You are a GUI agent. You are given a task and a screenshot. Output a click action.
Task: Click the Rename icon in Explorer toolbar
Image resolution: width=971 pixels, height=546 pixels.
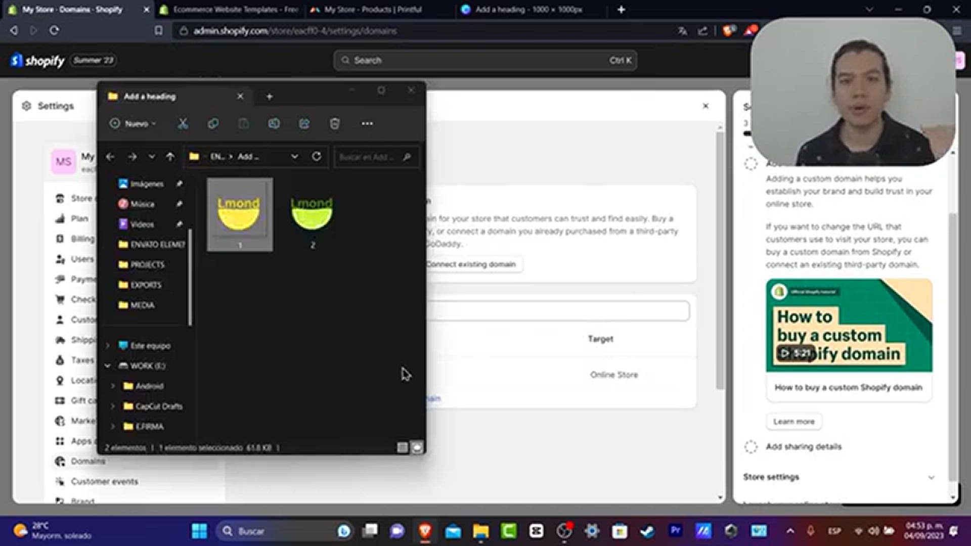[x=274, y=123]
